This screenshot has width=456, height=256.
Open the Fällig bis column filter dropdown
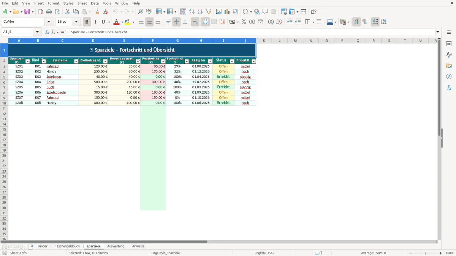click(x=210, y=61)
